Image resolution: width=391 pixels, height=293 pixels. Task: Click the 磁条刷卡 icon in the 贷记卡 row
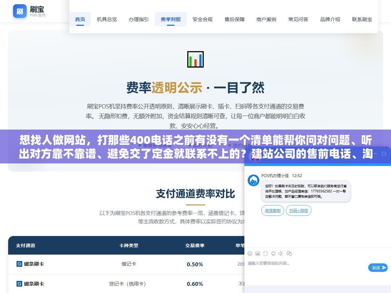pyautogui.click(x=19, y=284)
